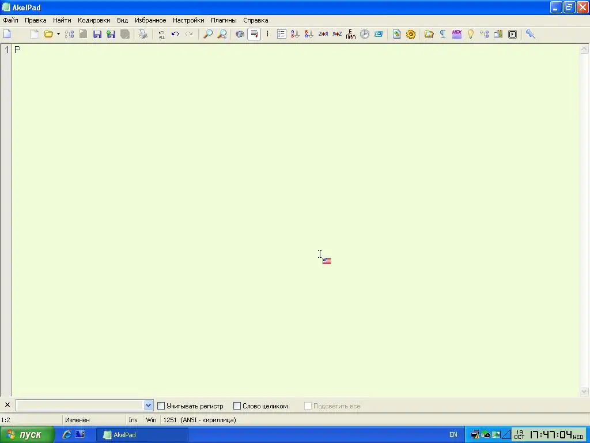Click the blue Save floppy icon

click(97, 34)
